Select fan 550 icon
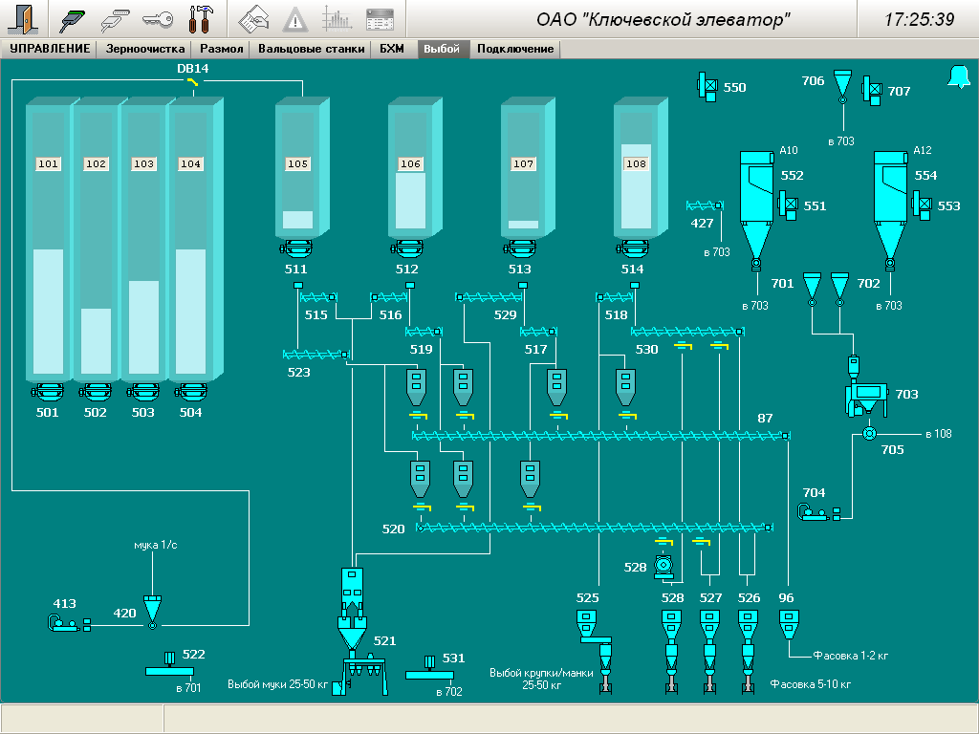 click(x=707, y=87)
